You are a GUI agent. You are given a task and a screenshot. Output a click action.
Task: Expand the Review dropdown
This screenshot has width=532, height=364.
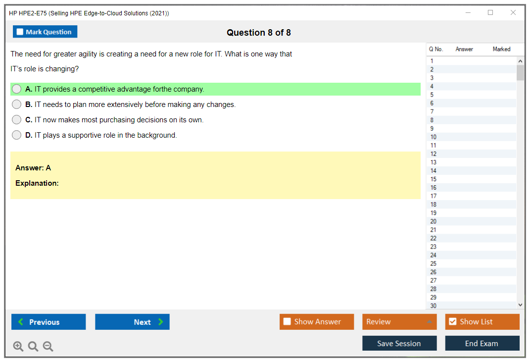coord(429,322)
